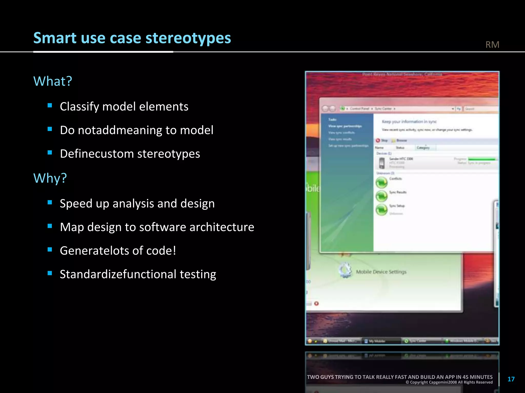The height and width of the screenshot is (393, 525).
Task: Click the refresh button beside the address bar
Action: (459, 109)
